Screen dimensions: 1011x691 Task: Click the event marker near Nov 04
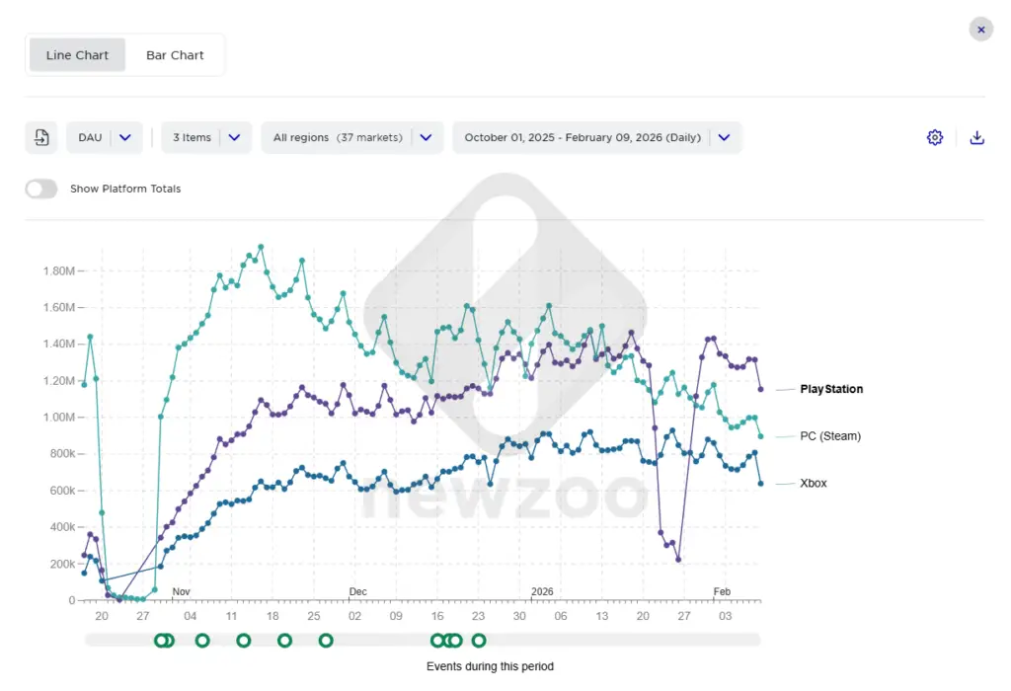[202, 640]
